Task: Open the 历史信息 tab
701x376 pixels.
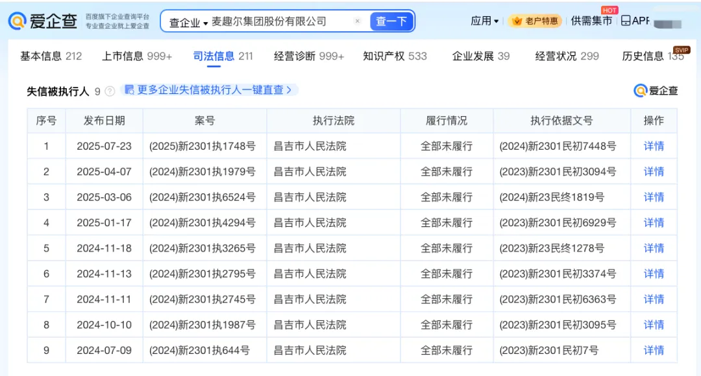Action: (653, 56)
